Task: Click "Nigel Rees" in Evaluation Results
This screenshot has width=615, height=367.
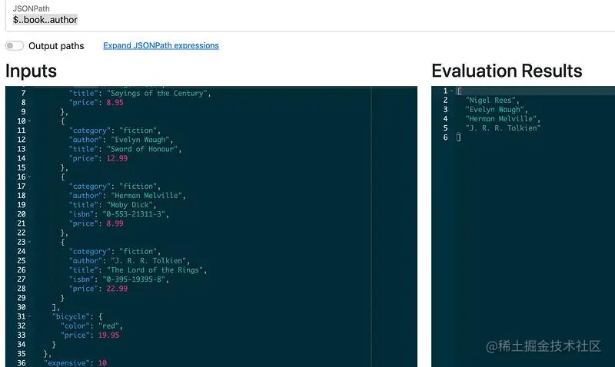Action: click(x=490, y=101)
